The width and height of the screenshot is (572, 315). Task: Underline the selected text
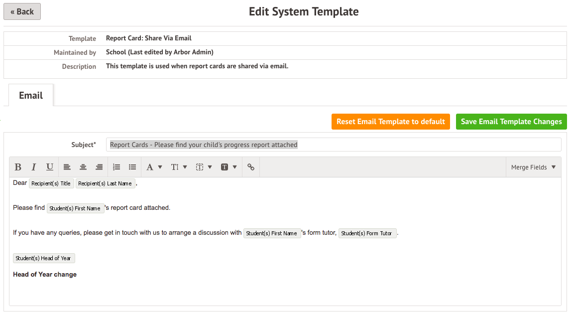coord(50,167)
